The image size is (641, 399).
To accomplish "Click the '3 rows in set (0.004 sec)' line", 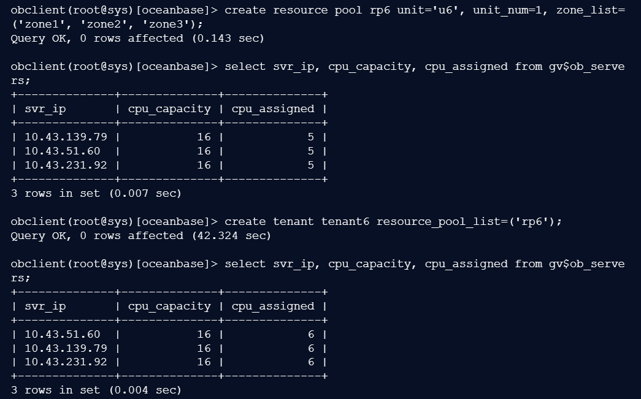I will click(96, 390).
